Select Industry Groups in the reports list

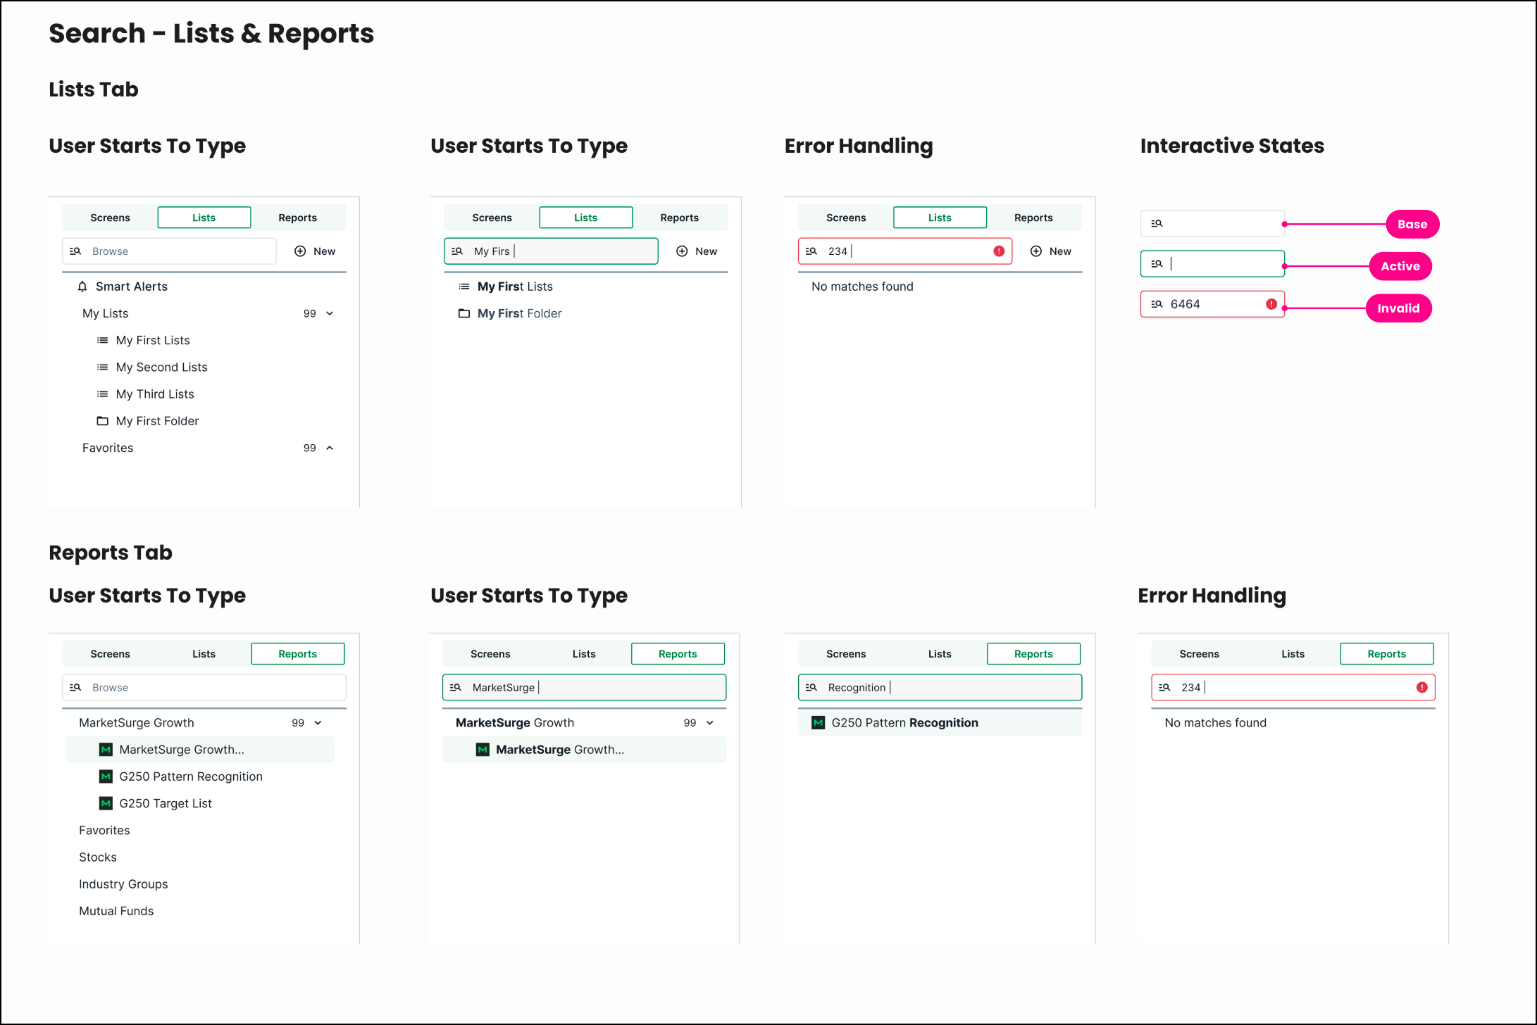click(x=123, y=884)
